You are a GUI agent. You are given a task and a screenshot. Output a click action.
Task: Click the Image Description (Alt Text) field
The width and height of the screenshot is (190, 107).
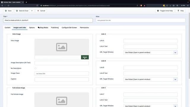tap(62, 63)
